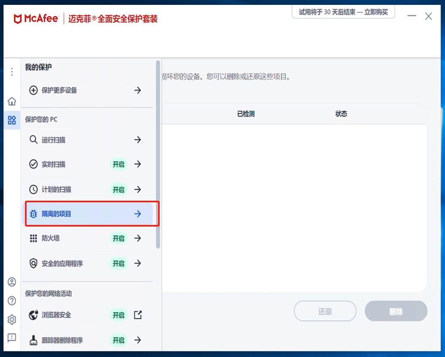445x357 pixels.
Task: Expand 计划的扫描 with its arrow
Action: 137,189
